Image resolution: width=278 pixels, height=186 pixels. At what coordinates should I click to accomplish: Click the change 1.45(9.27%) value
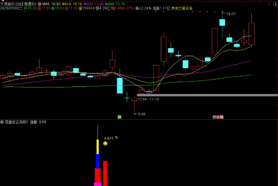(123, 8)
